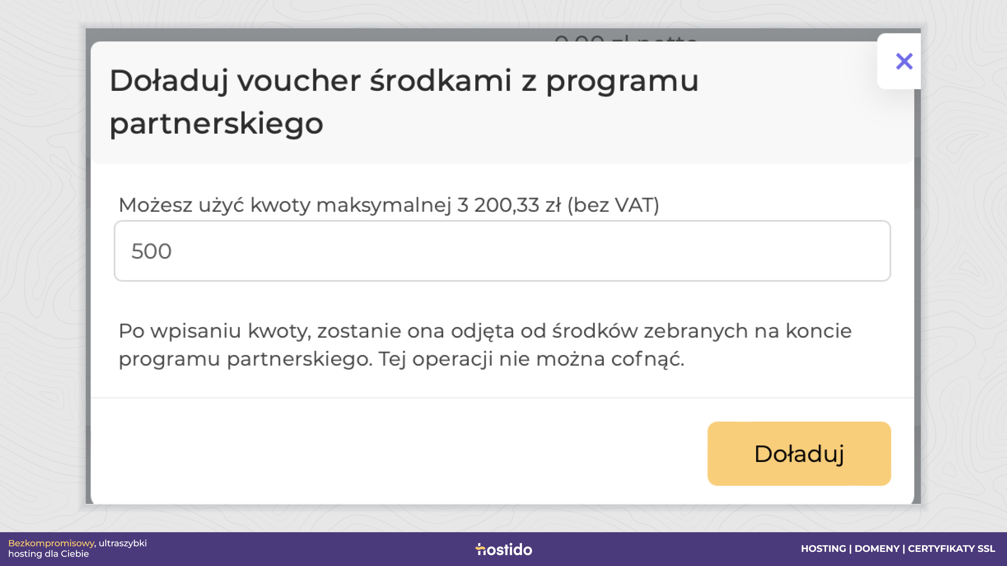Select the DOMENY label in the footer bar
1007x566 pixels.
[877, 549]
